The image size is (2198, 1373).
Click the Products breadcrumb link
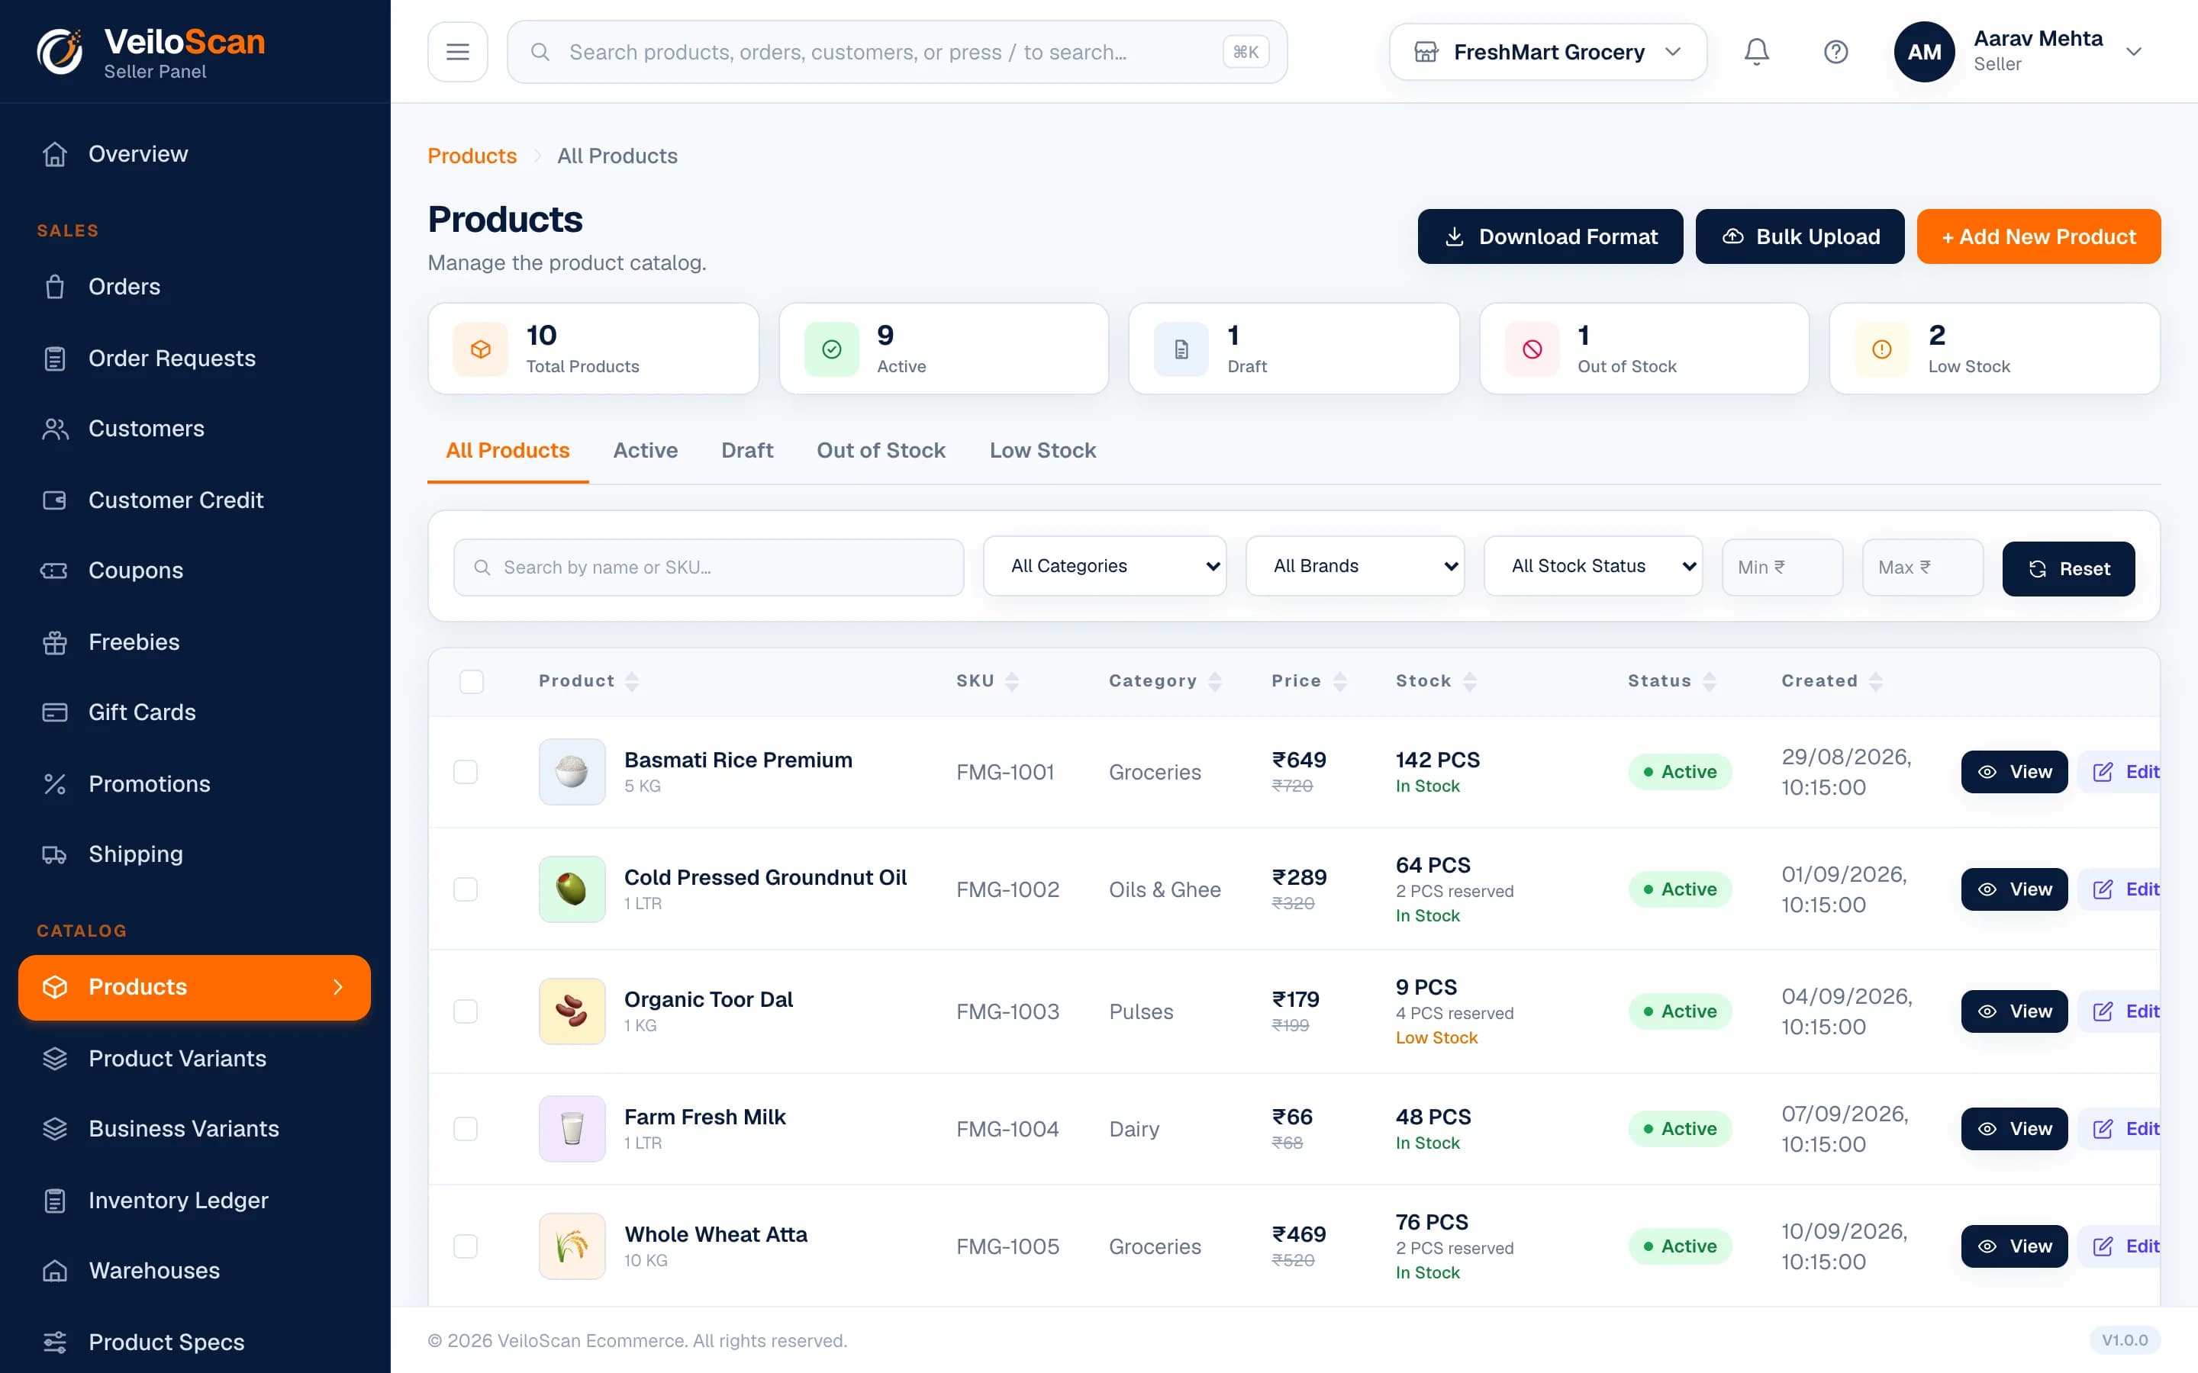(x=472, y=156)
